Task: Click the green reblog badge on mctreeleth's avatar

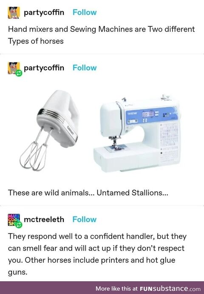Action: click(19, 225)
